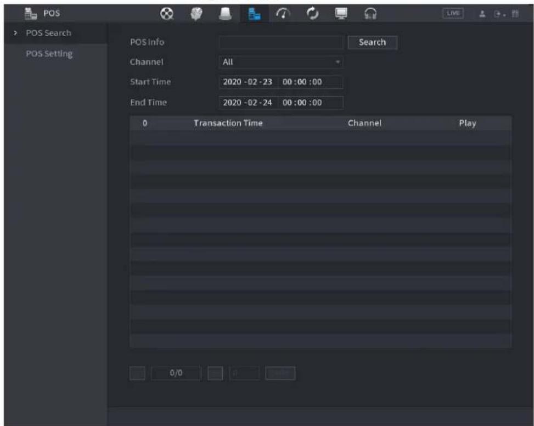Click the 0 count column header
Viewport: 534px width, 426px height.
(x=145, y=123)
